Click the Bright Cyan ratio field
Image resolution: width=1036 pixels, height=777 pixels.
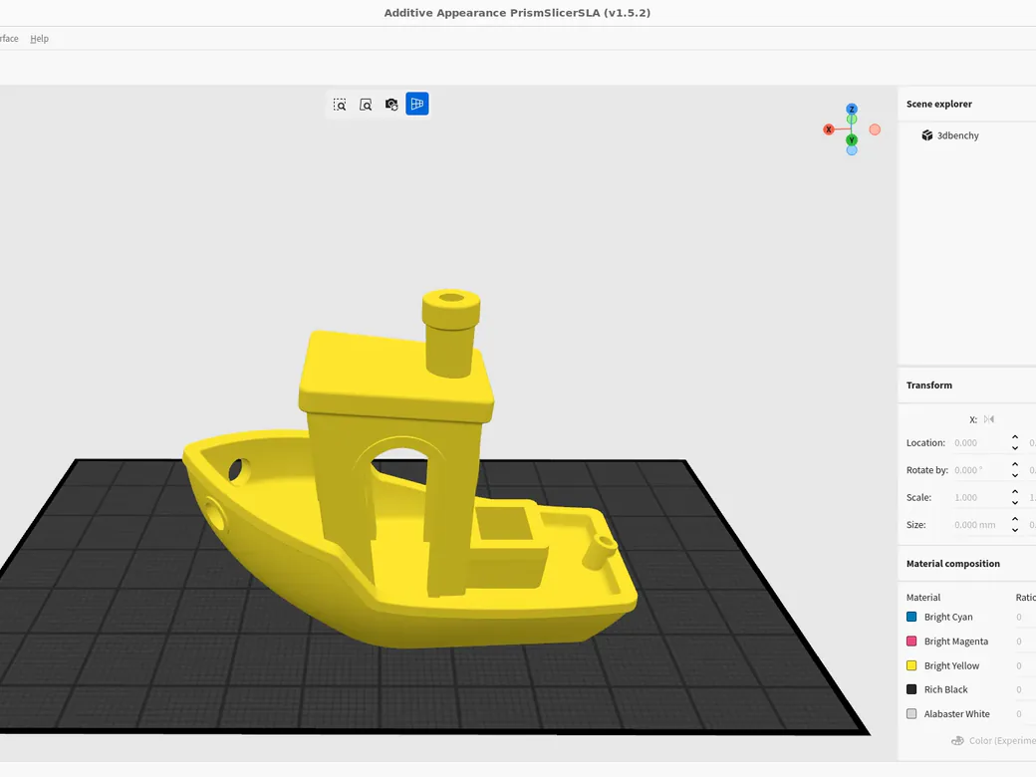pos(1024,617)
